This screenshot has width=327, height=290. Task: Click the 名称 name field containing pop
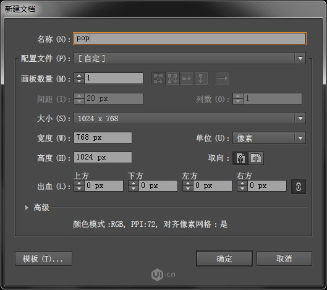pos(190,38)
